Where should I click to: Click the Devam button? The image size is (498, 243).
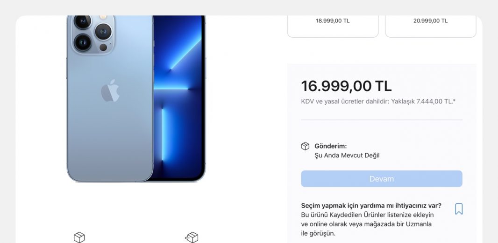381,179
